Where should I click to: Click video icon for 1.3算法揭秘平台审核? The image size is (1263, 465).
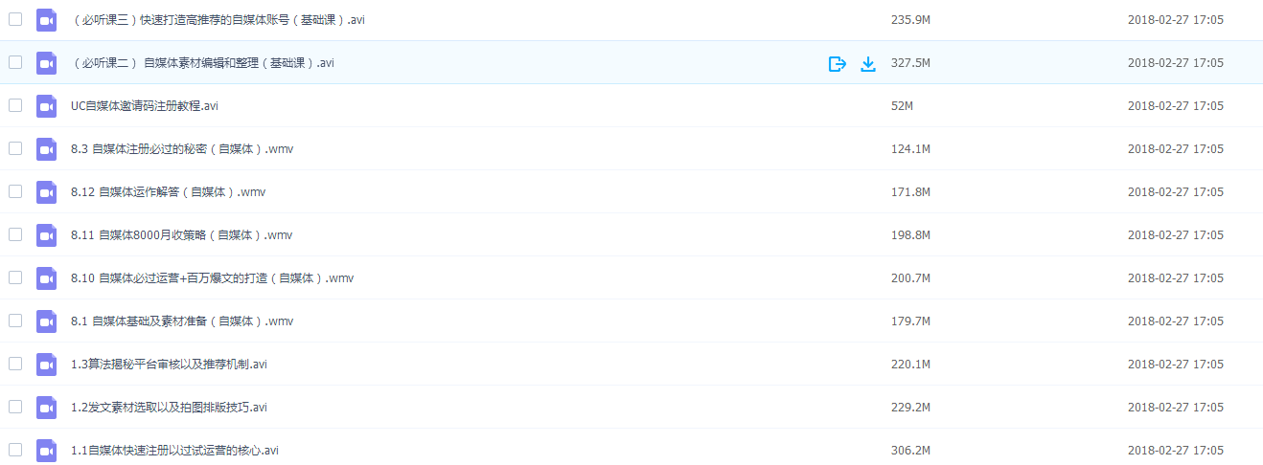click(x=47, y=365)
